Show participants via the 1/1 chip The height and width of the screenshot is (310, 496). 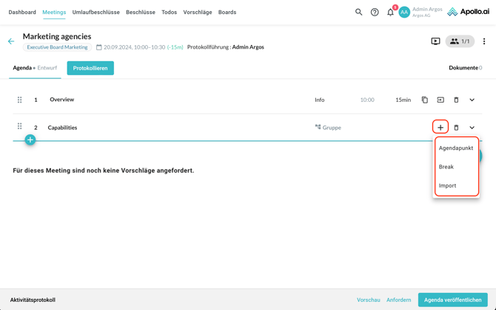(460, 41)
